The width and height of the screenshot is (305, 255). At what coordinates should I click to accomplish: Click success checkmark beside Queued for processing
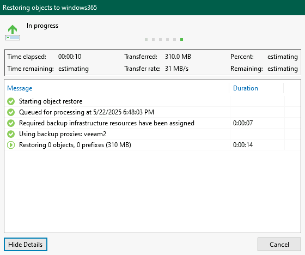(x=11, y=112)
